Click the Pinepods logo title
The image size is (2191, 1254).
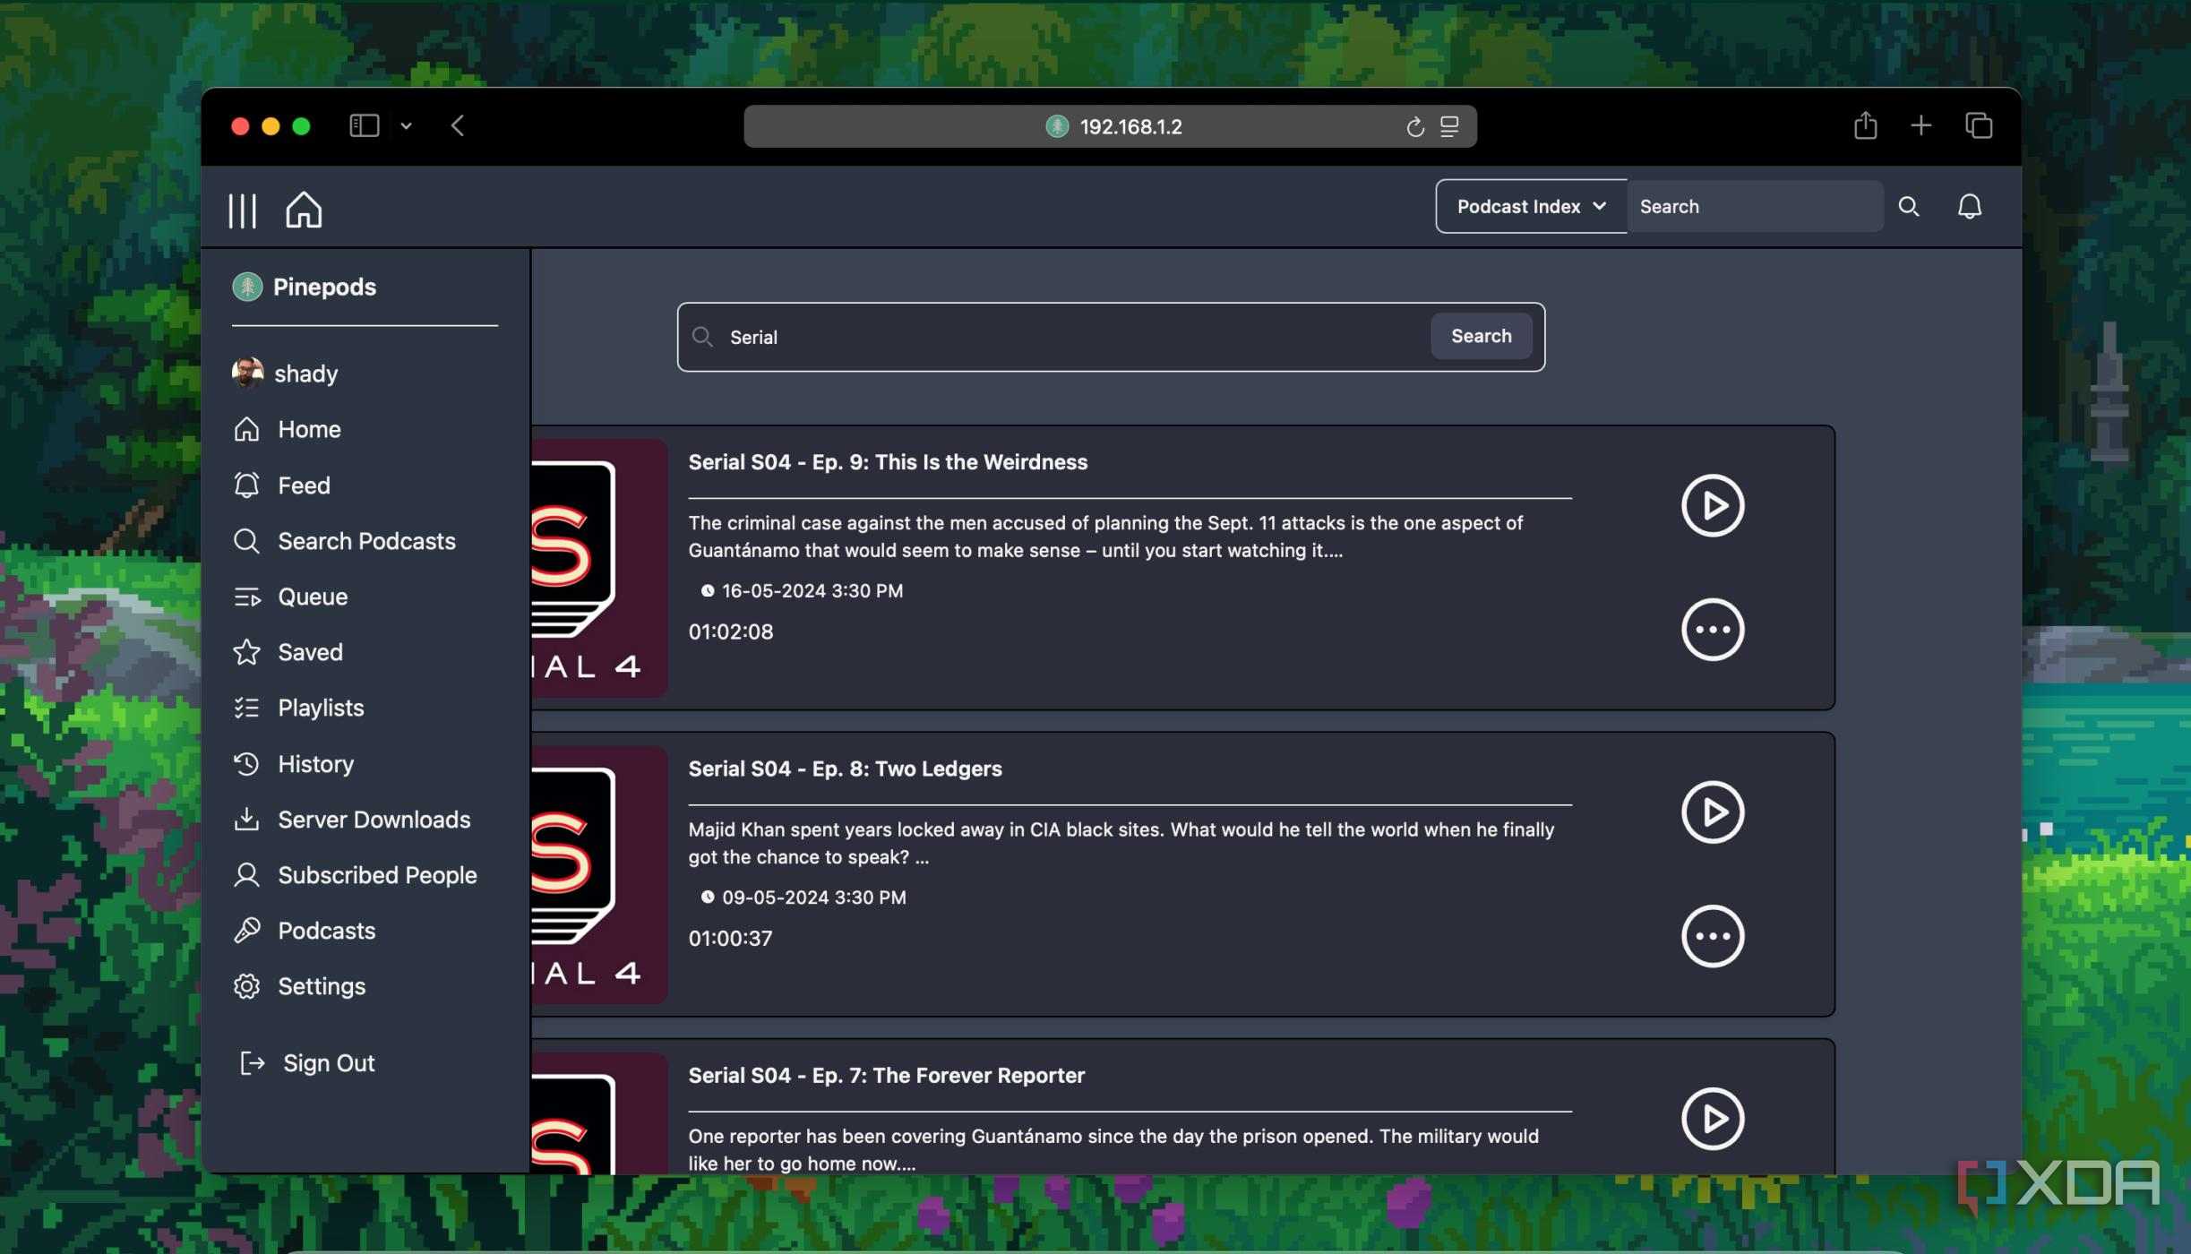click(304, 287)
